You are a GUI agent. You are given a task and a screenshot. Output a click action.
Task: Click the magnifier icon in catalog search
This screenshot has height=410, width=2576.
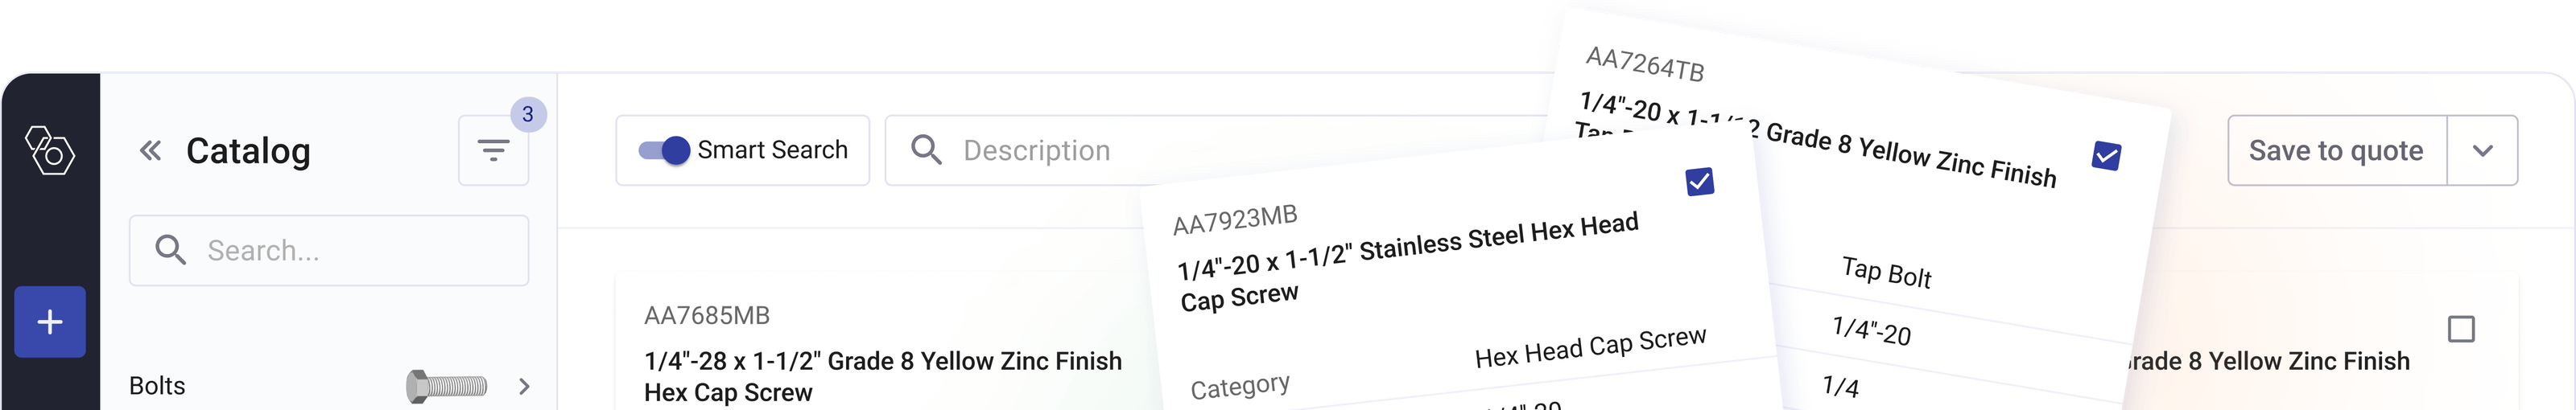click(x=171, y=250)
